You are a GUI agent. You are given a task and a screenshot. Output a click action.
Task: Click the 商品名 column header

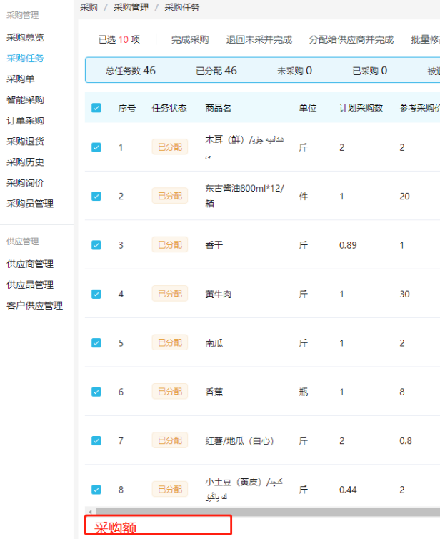coord(218,108)
